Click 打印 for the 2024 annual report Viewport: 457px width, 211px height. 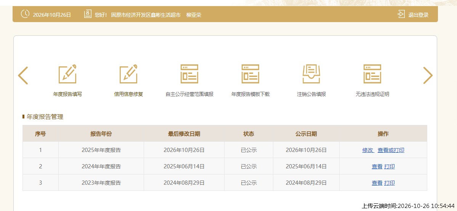tap(390, 166)
